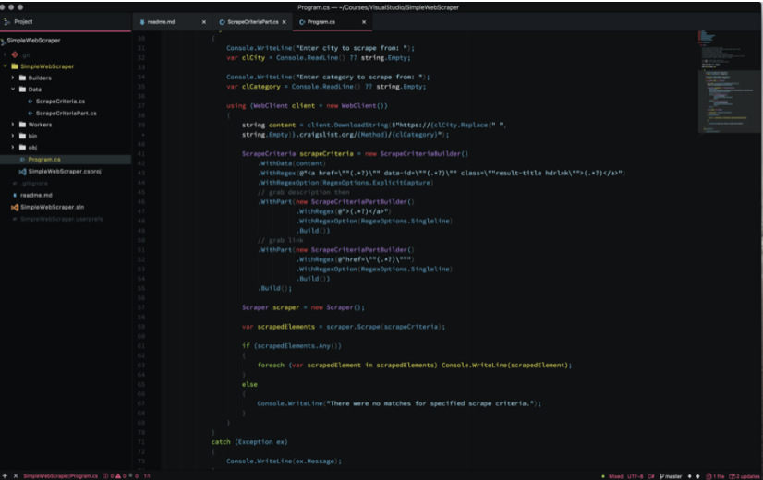Open readme.md in the project tree
Image resolution: width=763 pixels, height=480 pixels.
[x=36, y=195]
